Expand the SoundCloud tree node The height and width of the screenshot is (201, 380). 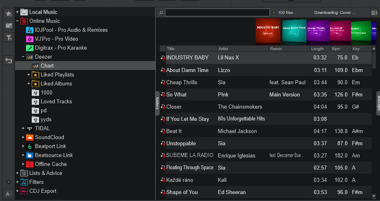pyautogui.click(x=23, y=137)
